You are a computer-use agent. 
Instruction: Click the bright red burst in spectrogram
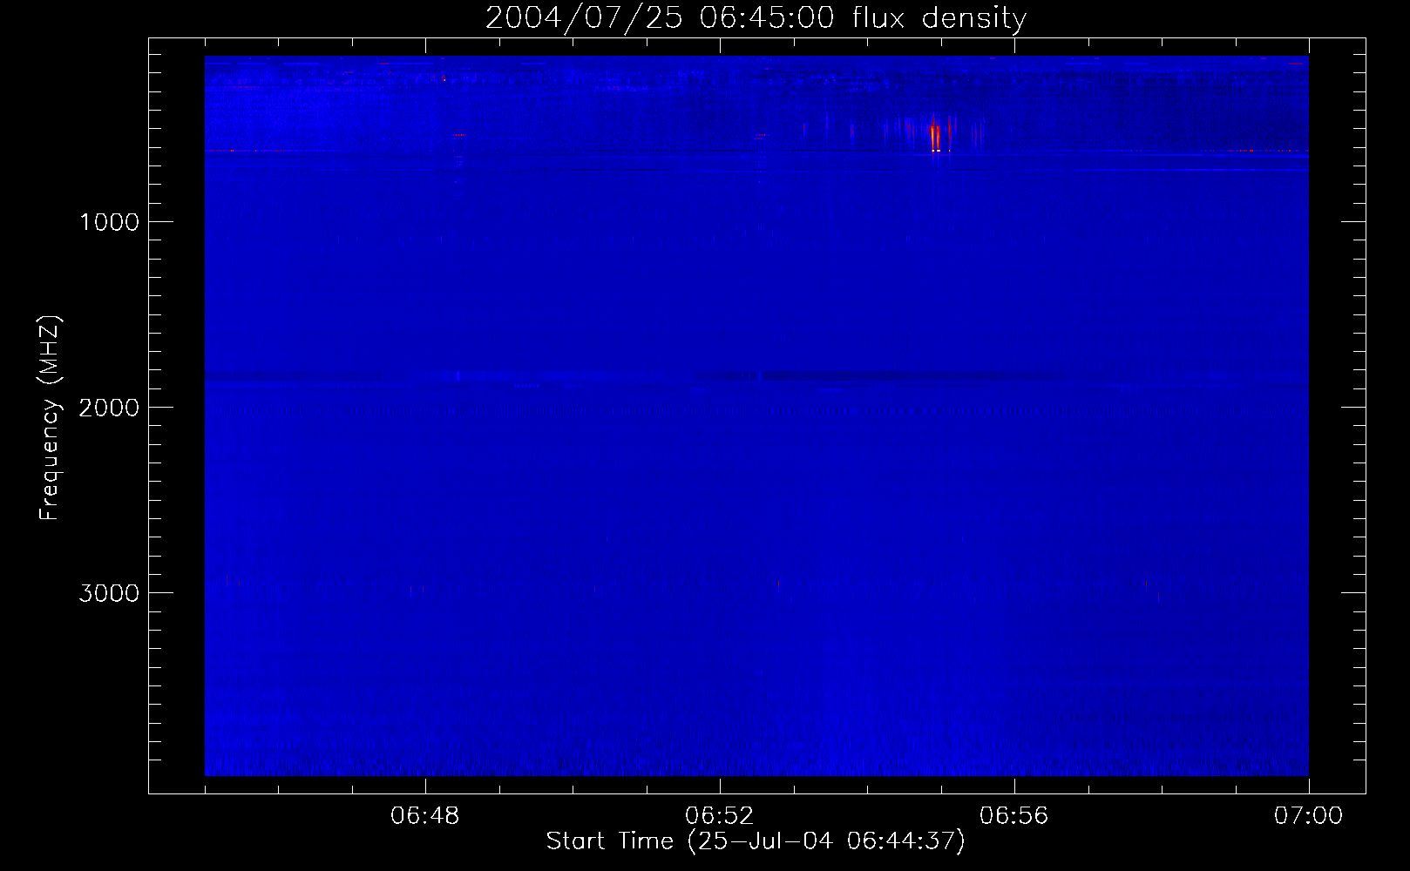935,138
